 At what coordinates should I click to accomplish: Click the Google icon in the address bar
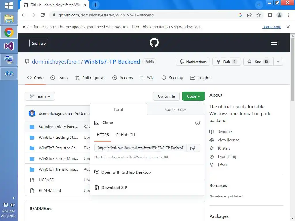pos(240,15)
